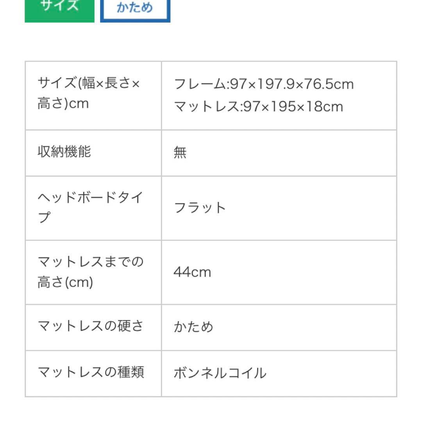Select the blue-outlined かため tab
Image resolution: width=422 pixels, height=422 pixels.
tap(135, 9)
